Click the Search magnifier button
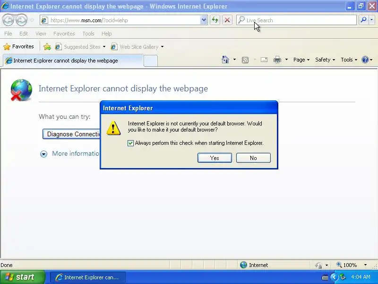Image resolution: width=378 pixels, height=284 pixels. (x=363, y=20)
